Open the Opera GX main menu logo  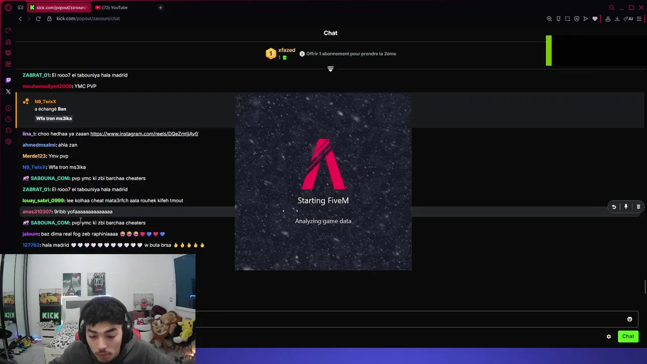(8, 8)
